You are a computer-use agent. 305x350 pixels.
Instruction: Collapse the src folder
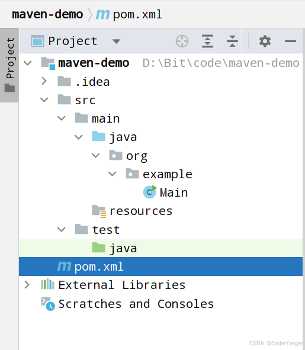pyautogui.click(x=44, y=99)
